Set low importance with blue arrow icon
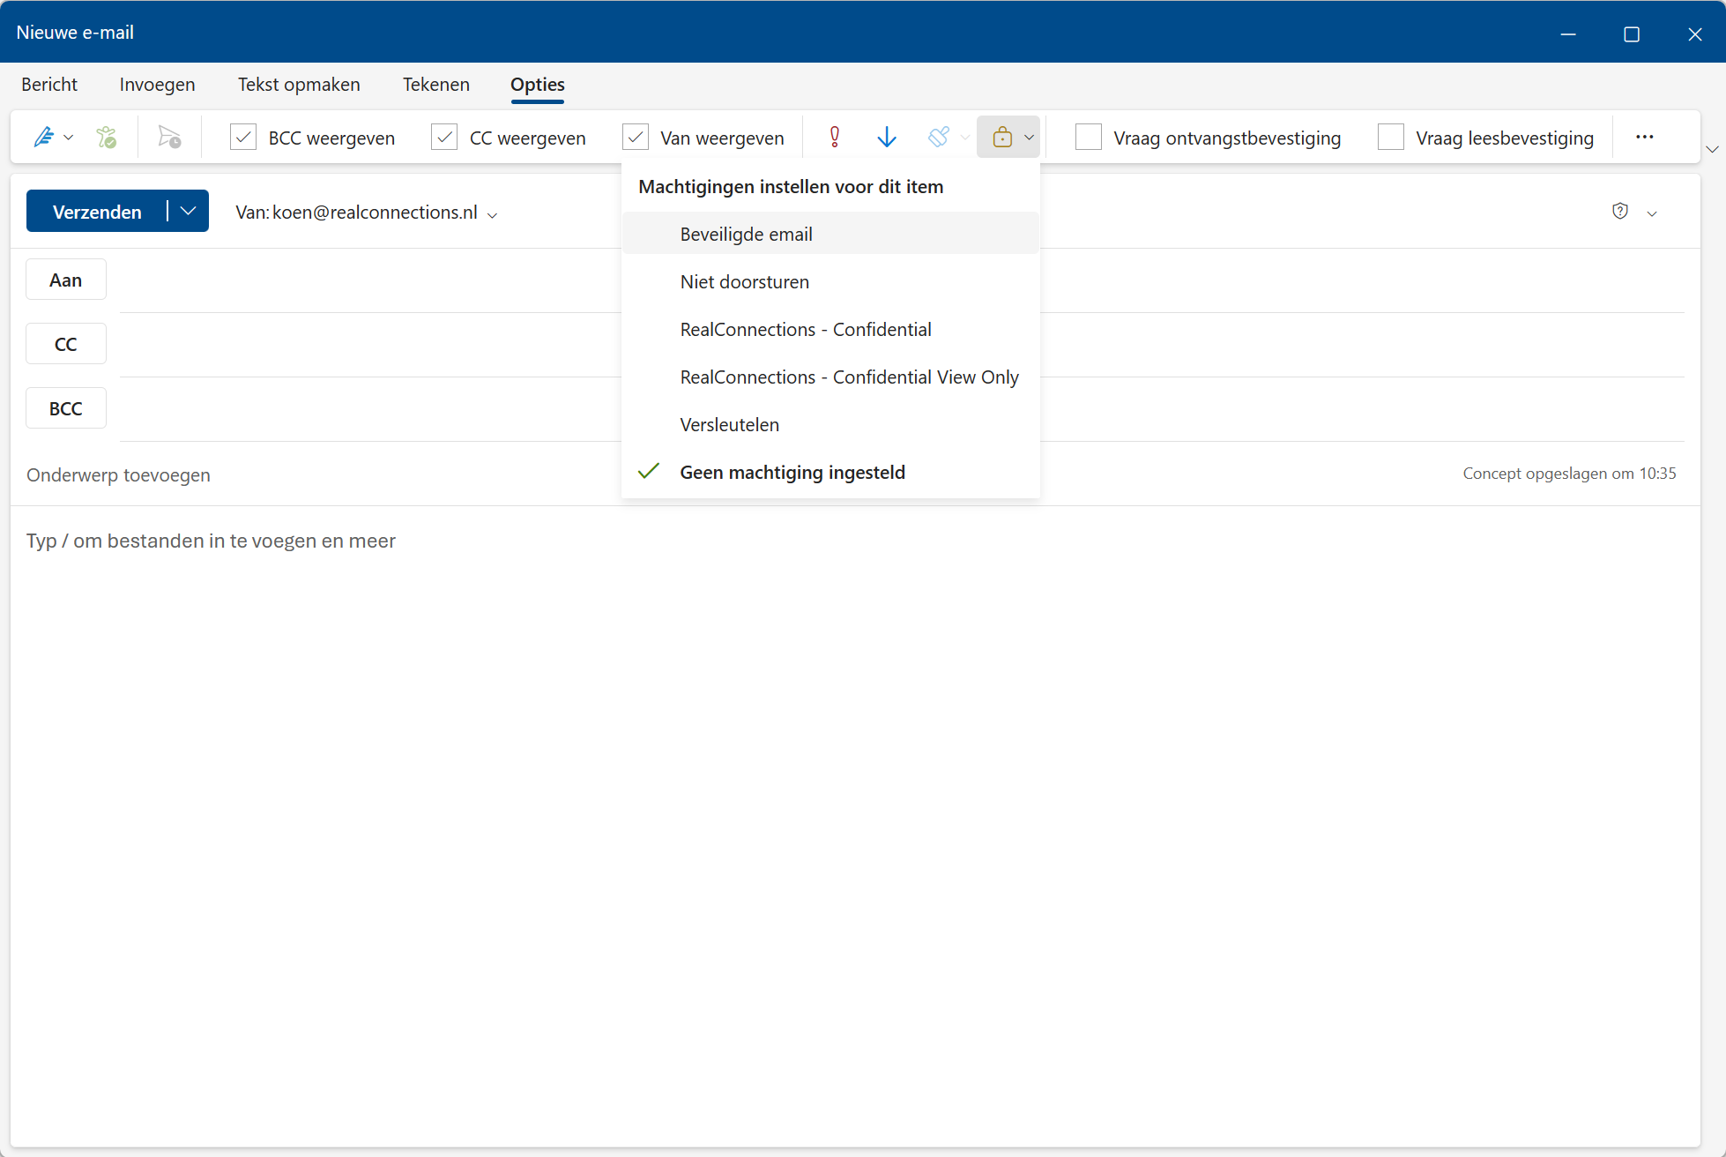Image resolution: width=1726 pixels, height=1157 pixels. coord(887,138)
